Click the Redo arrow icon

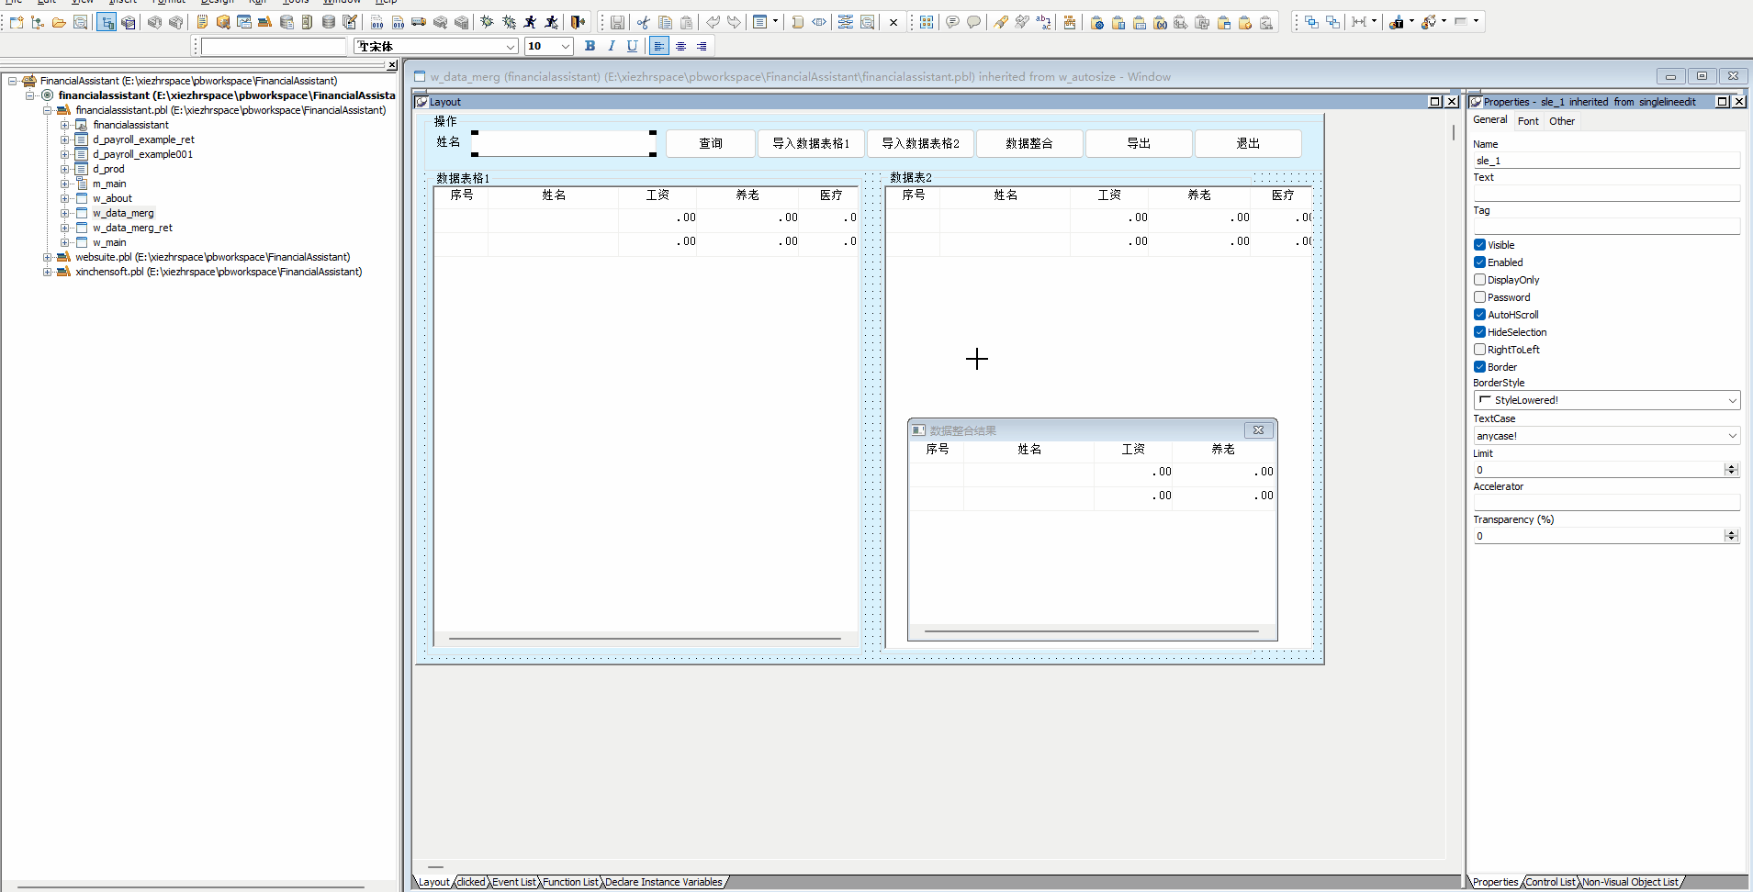pyautogui.click(x=734, y=22)
